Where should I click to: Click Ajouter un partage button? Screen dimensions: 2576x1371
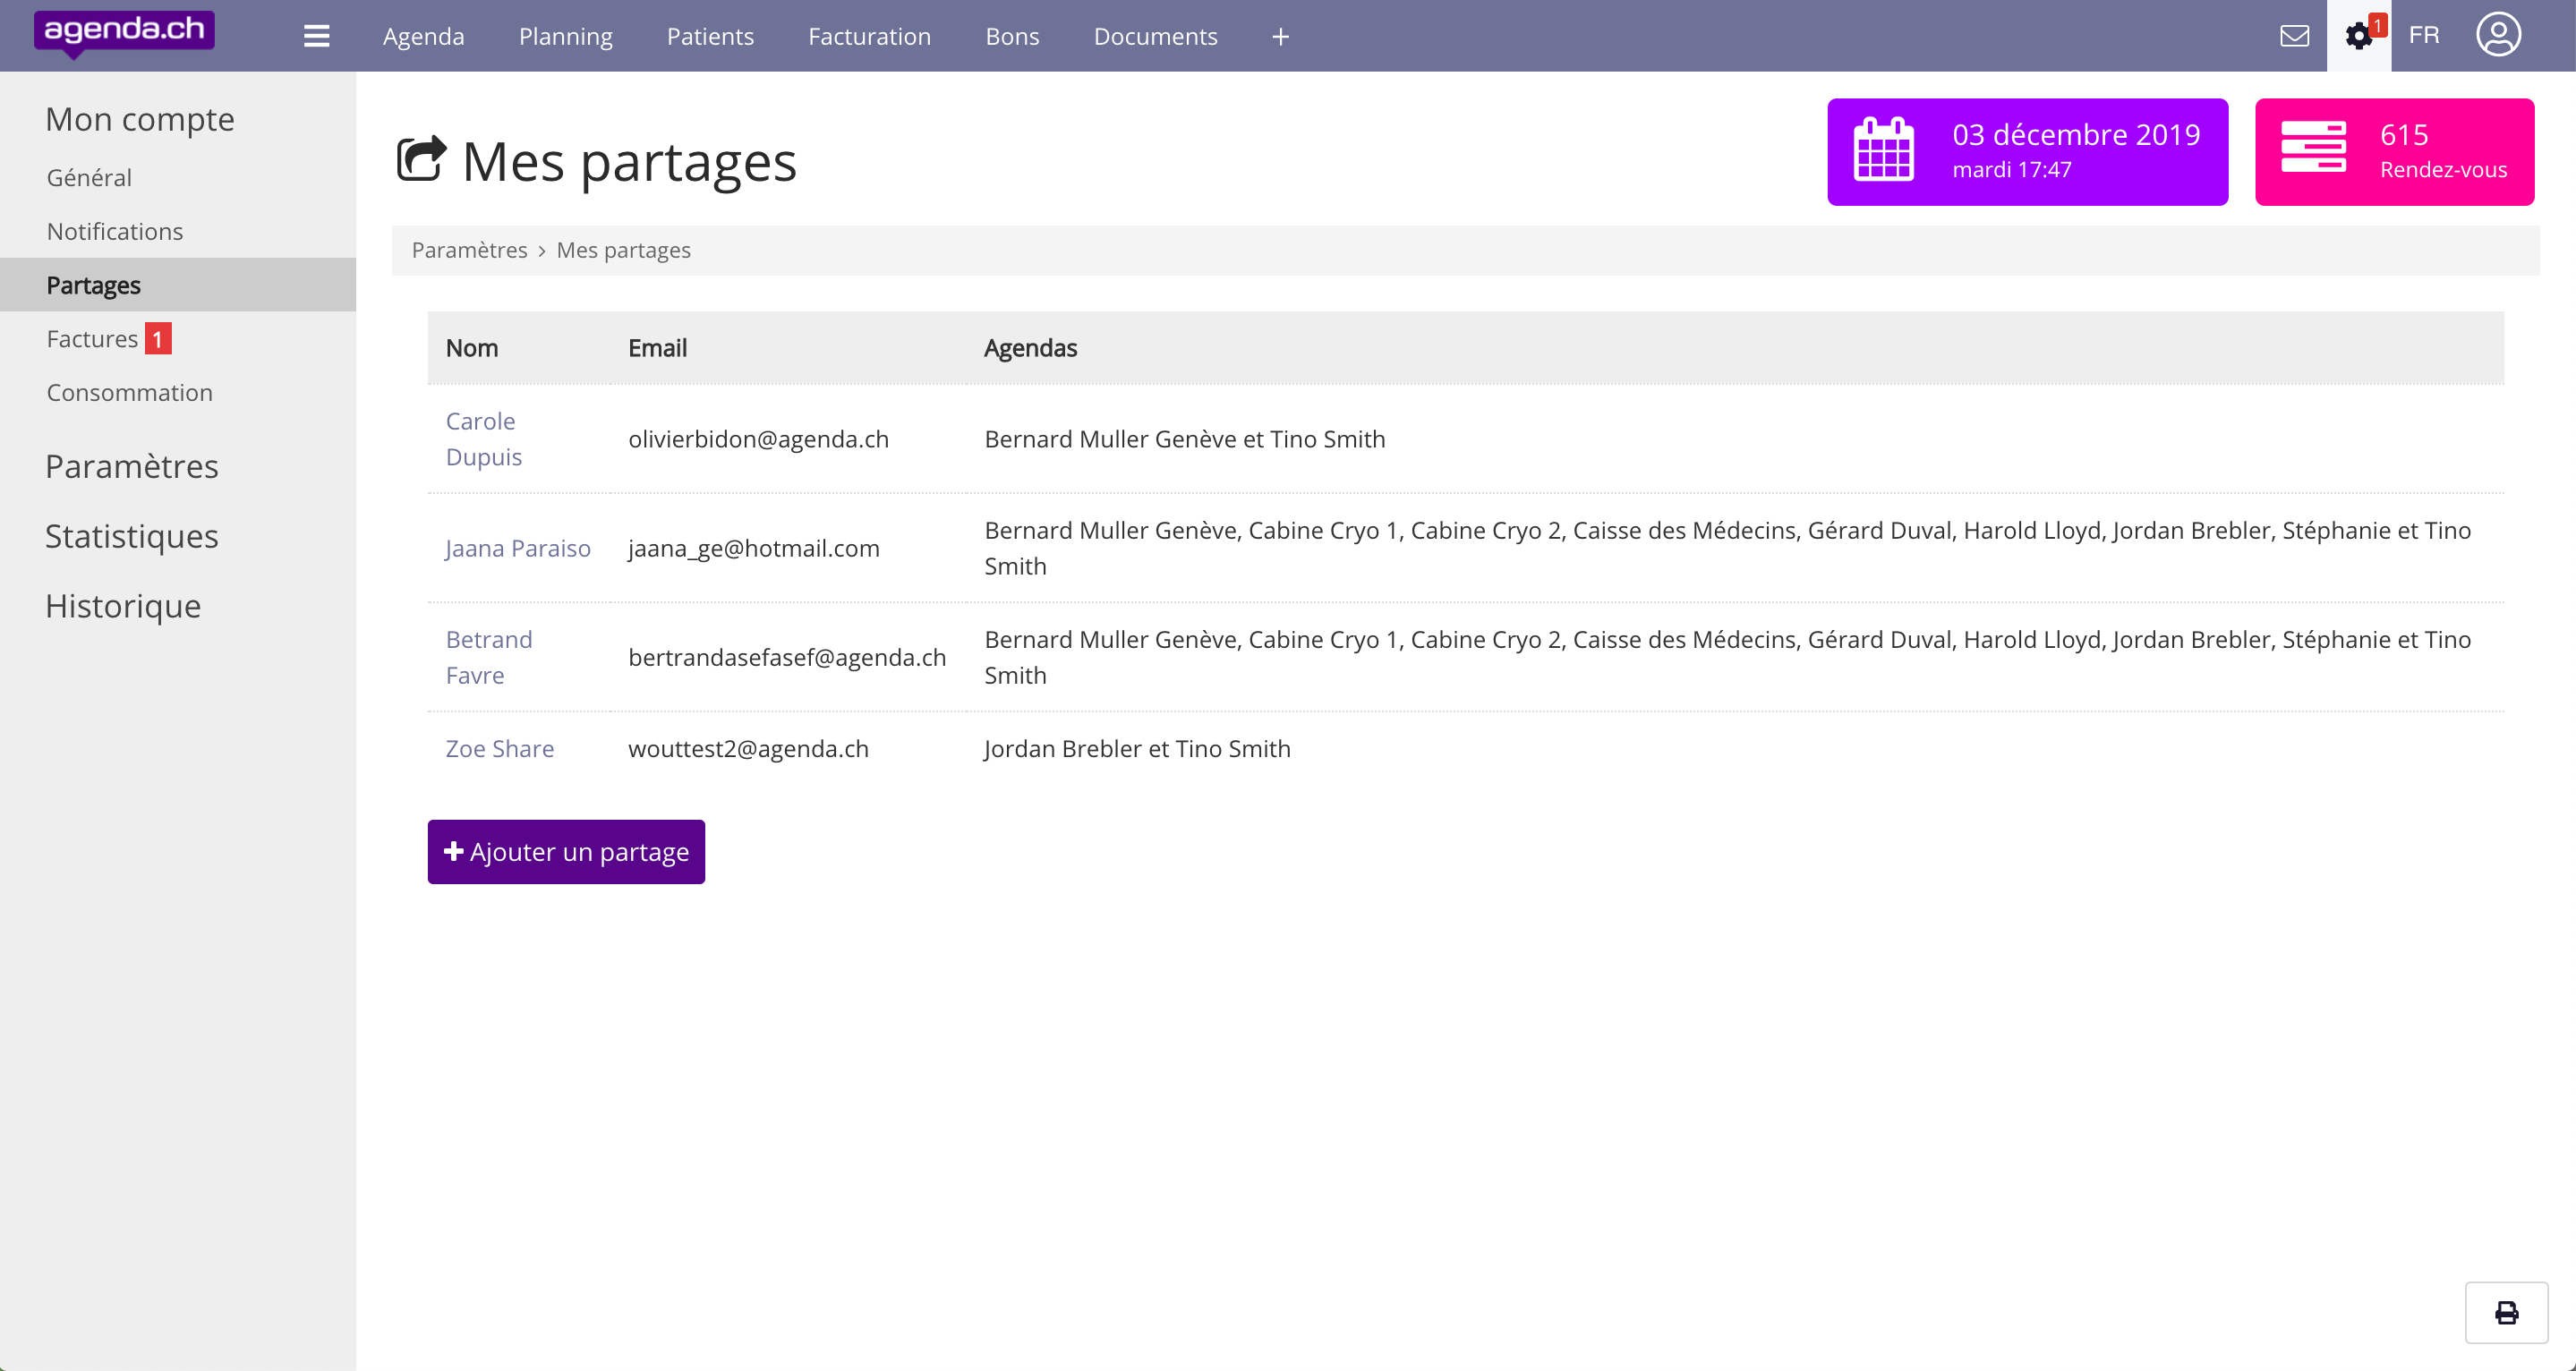point(566,851)
